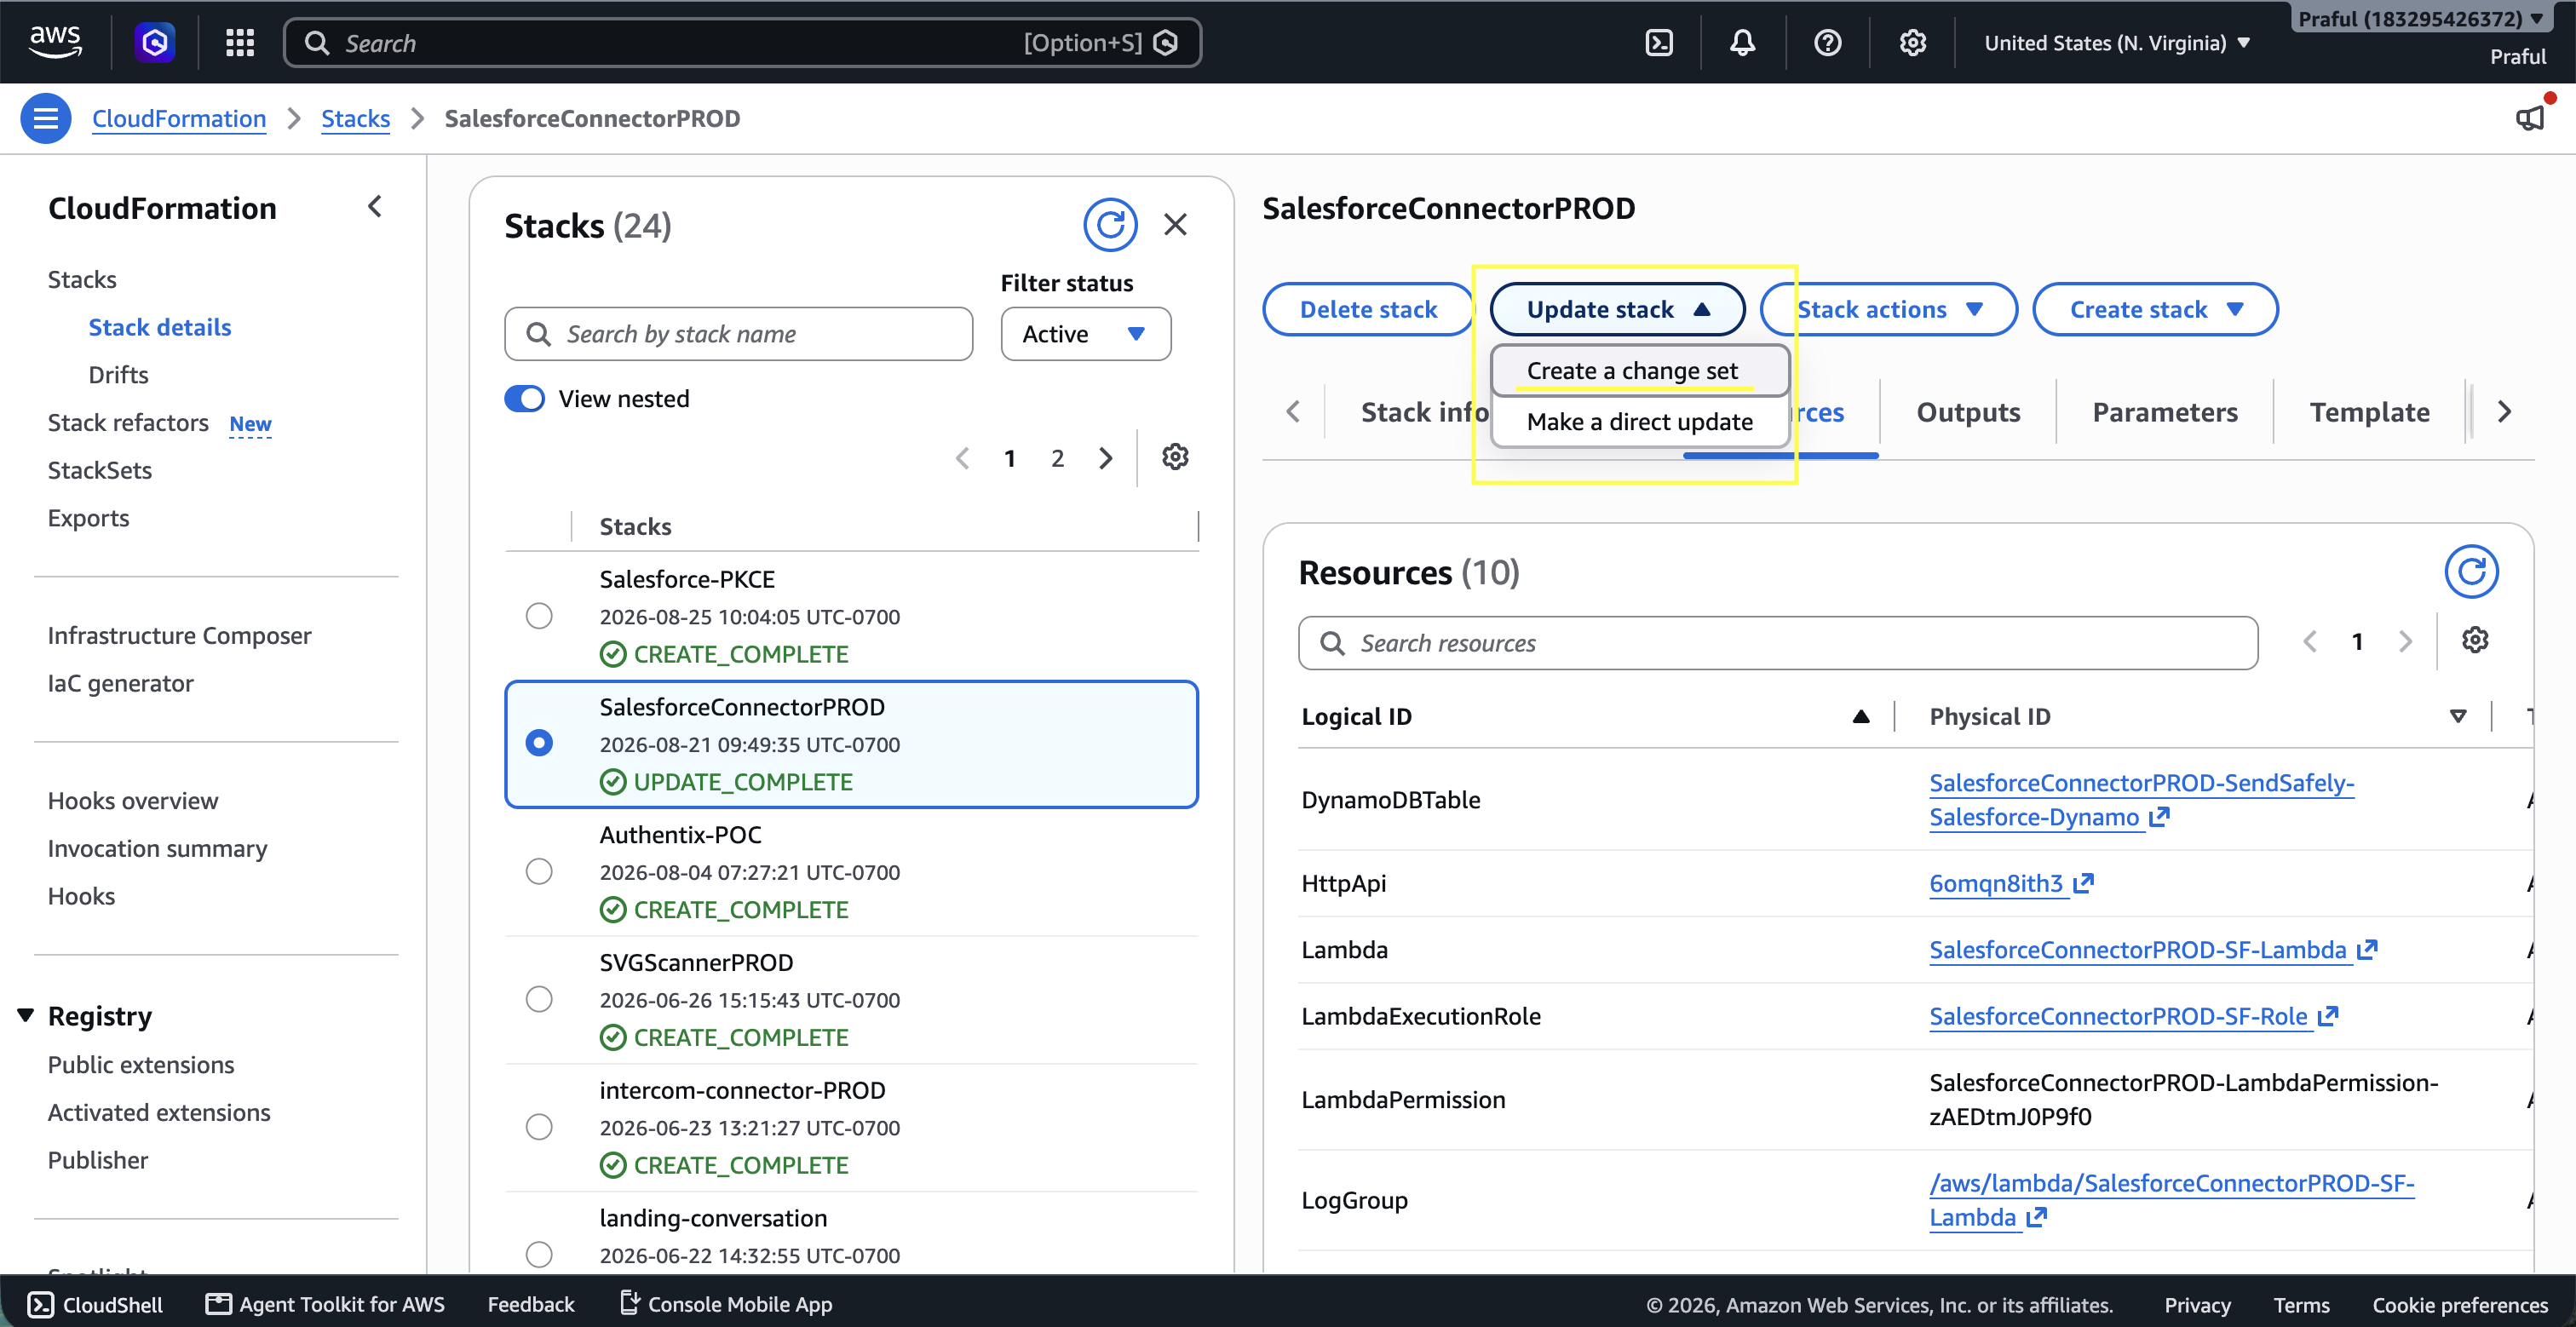2576x1327 pixels.
Task: Switch to the Stack info tab
Action: 1424,412
